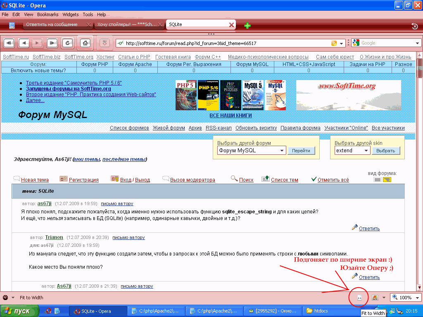The height and width of the screenshot is (317, 423).
Task: Click the Выбрать skin button
Action: (x=386, y=151)
